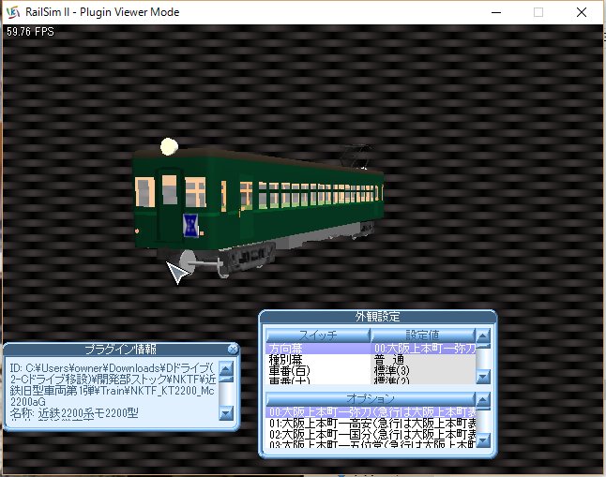The height and width of the screenshot is (477, 606).
Task: Click the train's blue front destination sign
Action: 190,224
